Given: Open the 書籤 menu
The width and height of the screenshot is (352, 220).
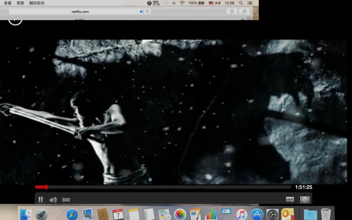Looking at the screenshot, I should coord(8,3).
